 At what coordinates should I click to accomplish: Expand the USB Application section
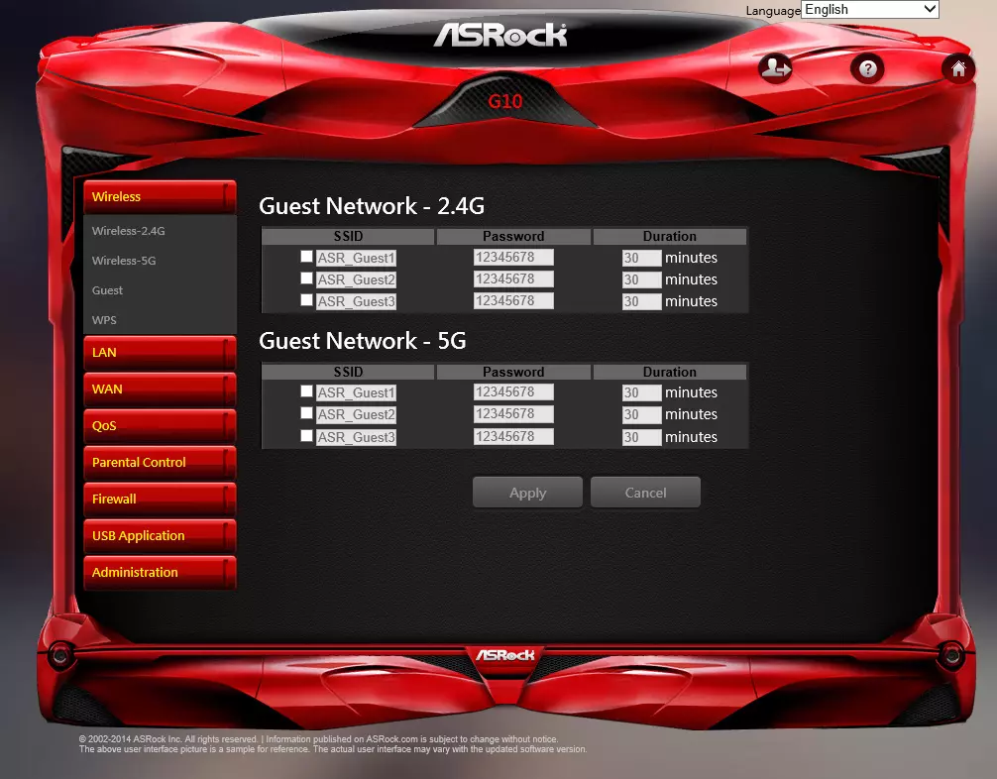[160, 535]
